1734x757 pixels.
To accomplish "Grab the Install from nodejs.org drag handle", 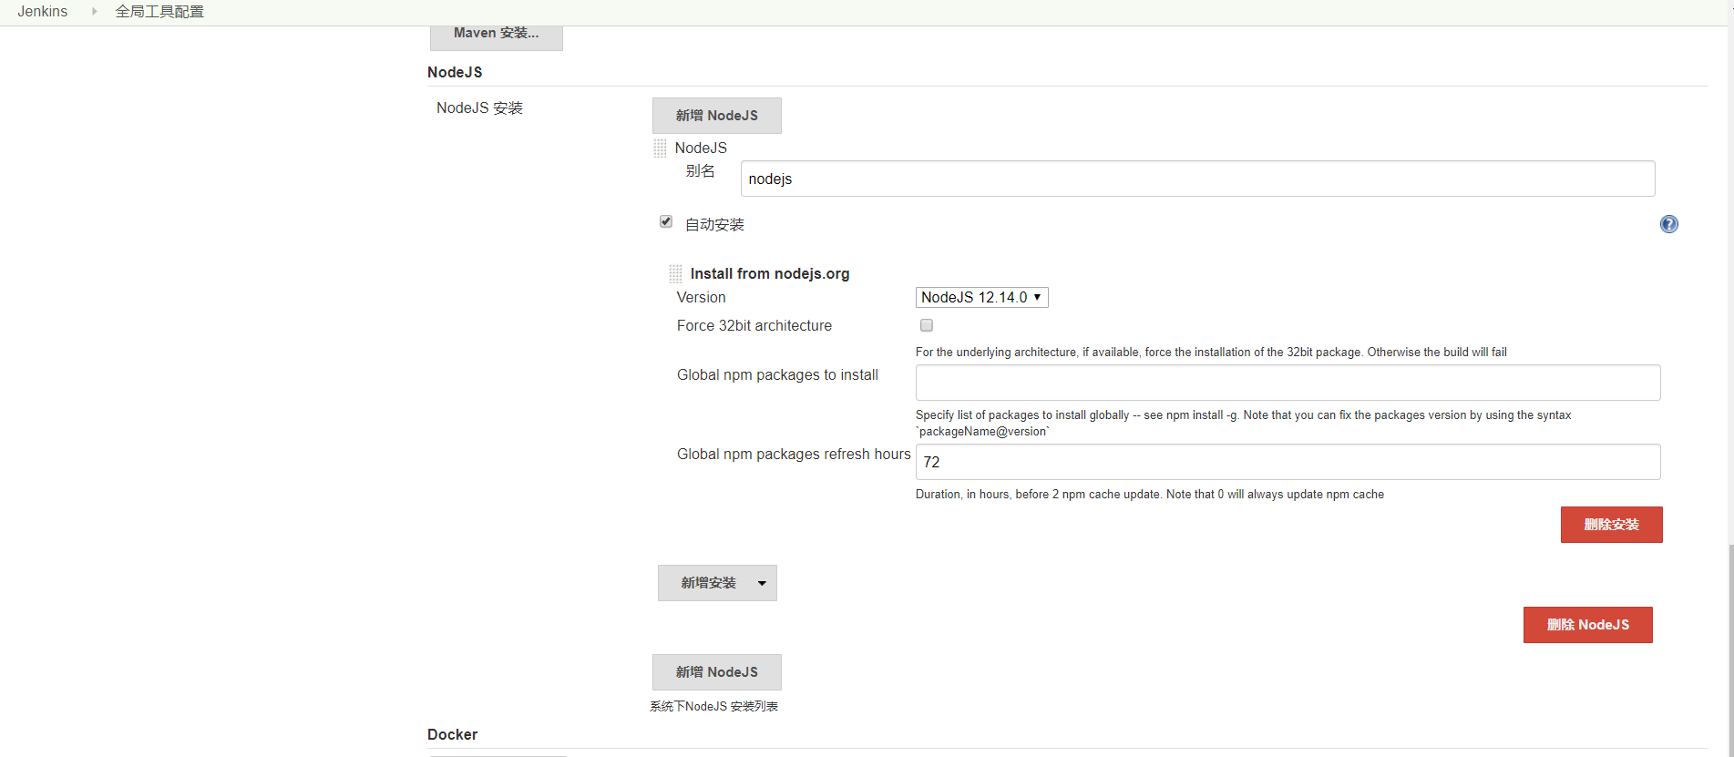I will pyautogui.click(x=675, y=273).
